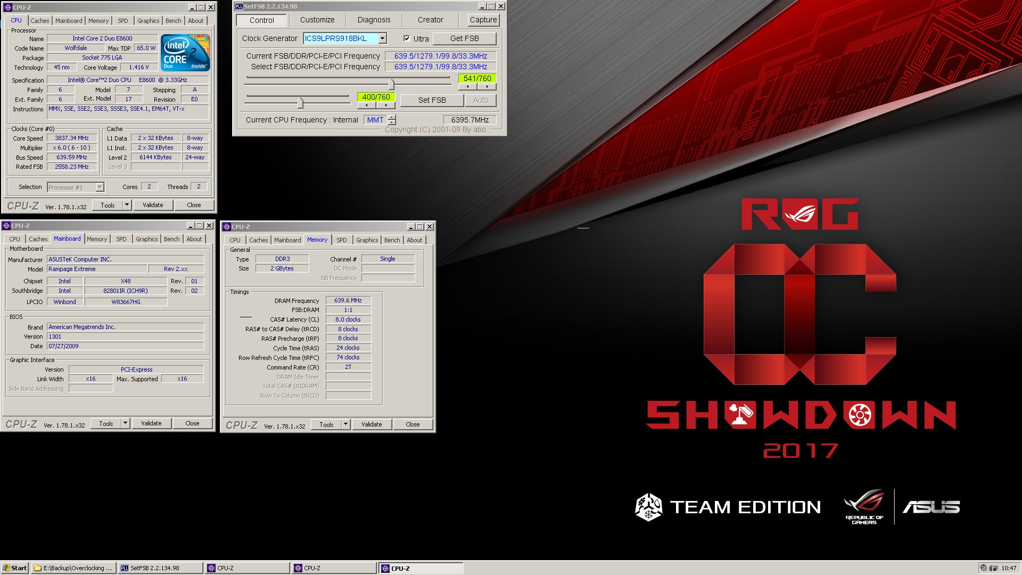Screen dimensions: 1022x575
Task: Open Caches tab in top CPU-Z window
Action: (40, 21)
